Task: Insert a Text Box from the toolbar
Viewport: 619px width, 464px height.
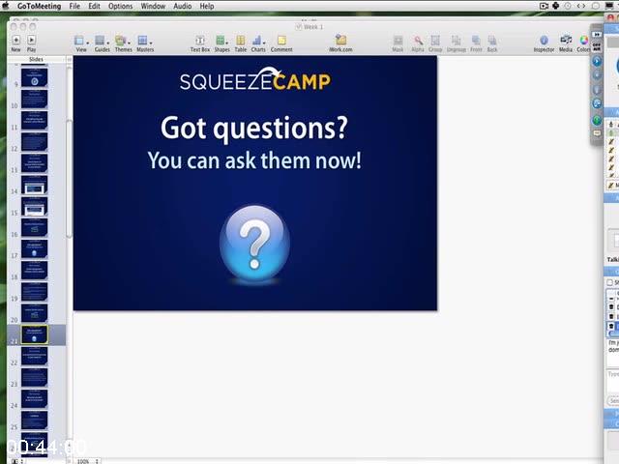Action: pos(200,41)
